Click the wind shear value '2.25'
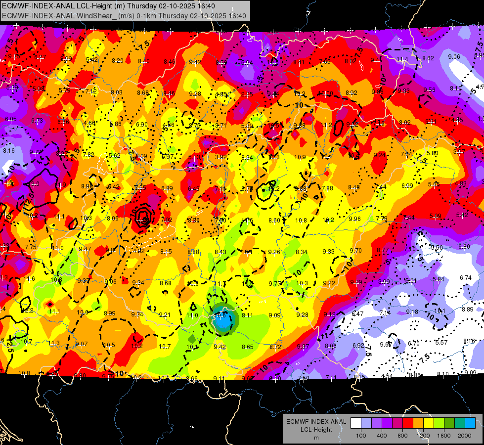The width and height of the screenshot is (484, 445). [247, 94]
